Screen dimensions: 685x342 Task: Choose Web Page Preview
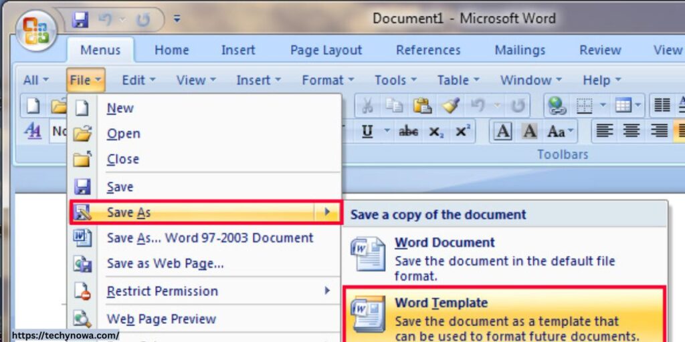tap(205, 319)
